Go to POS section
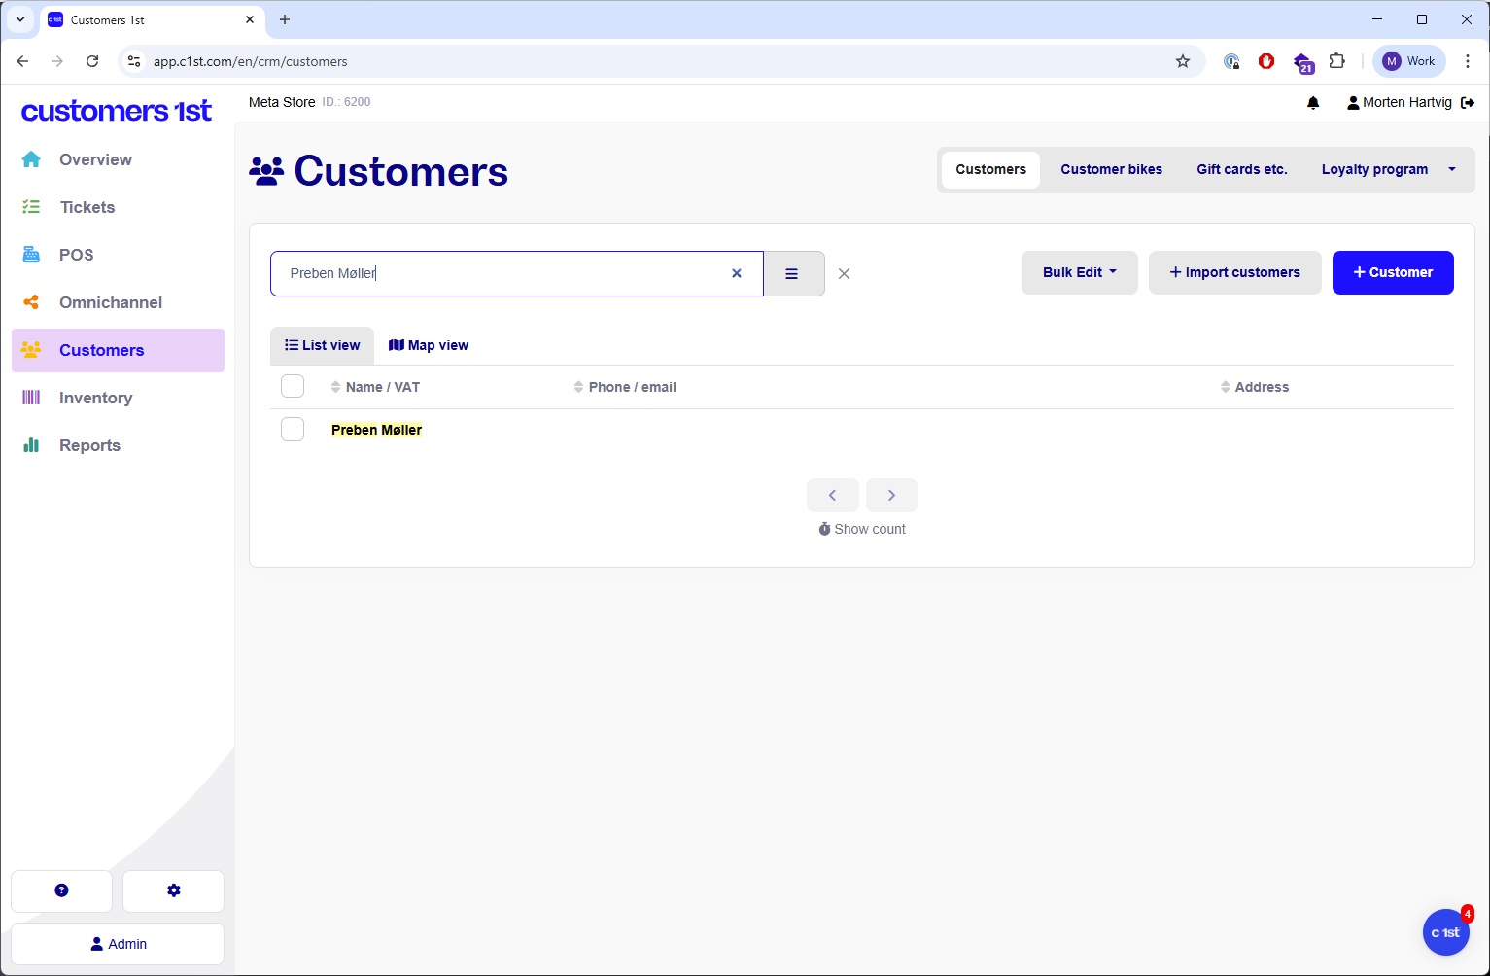1490x976 pixels. 118,255
